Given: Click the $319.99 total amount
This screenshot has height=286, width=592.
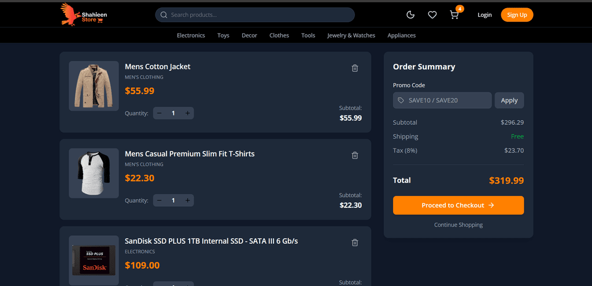Looking at the screenshot, I should [506, 181].
